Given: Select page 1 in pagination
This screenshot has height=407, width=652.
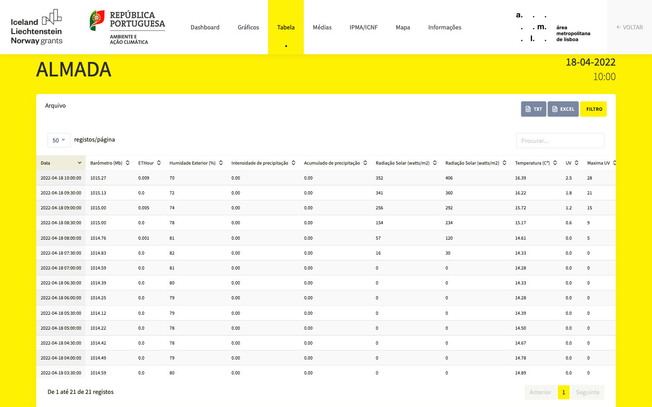Looking at the screenshot, I should tap(564, 392).
